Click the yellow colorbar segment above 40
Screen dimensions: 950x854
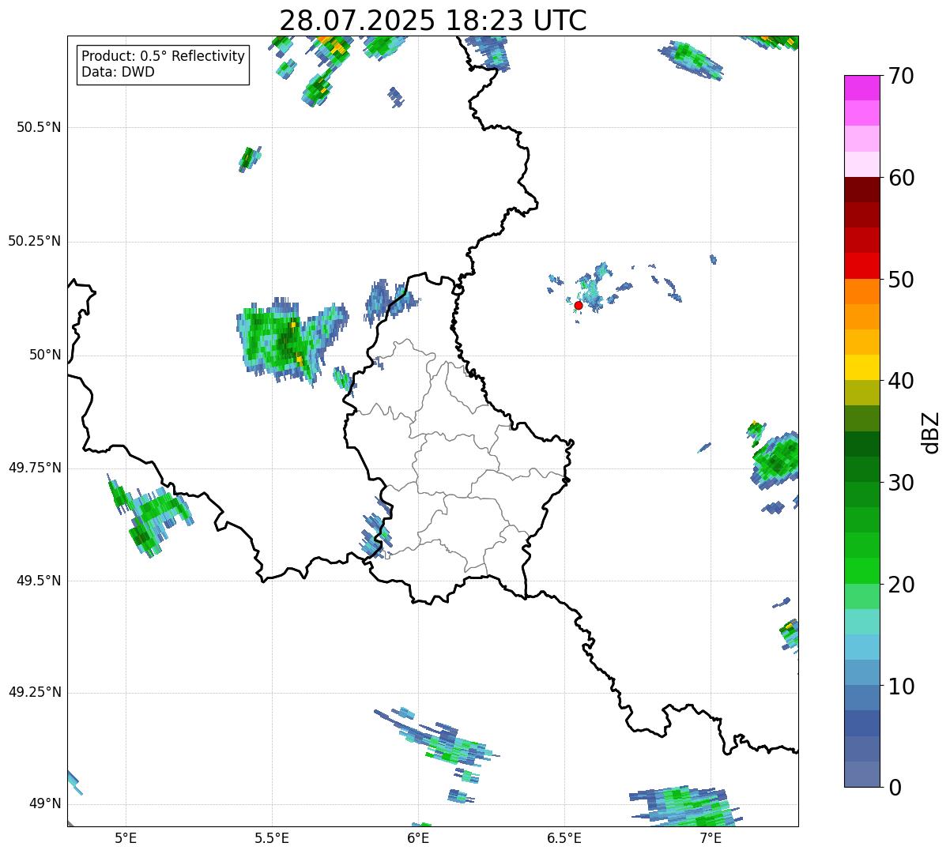pyautogui.click(x=861, y=367)
